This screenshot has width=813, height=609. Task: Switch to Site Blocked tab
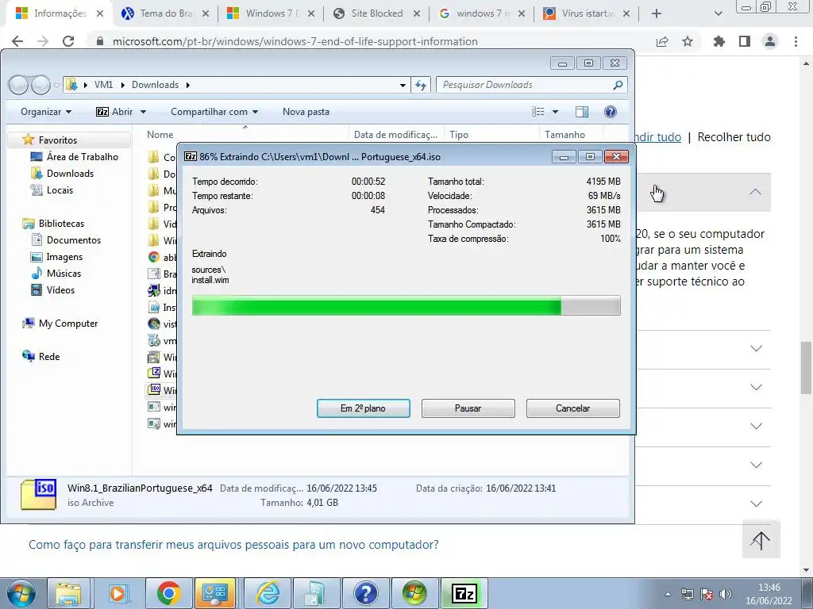point(376,13)
